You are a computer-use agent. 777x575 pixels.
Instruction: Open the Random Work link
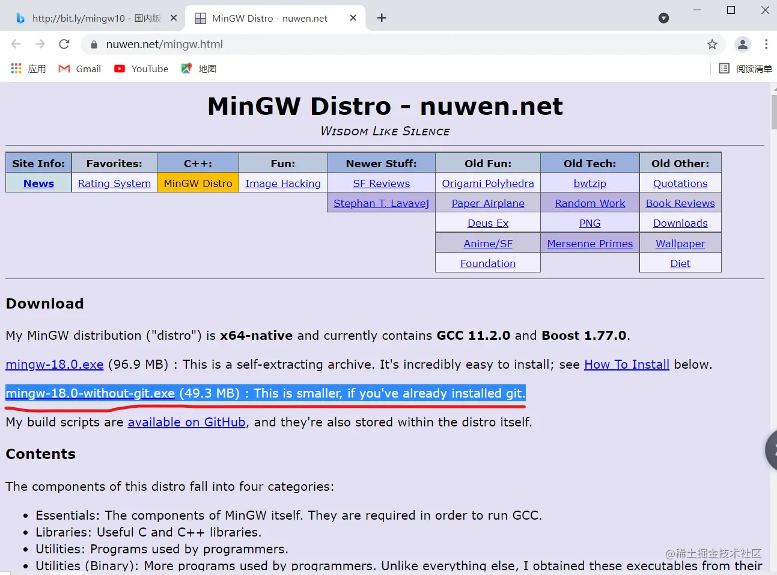pyautogui.click(x=590, y=203)
